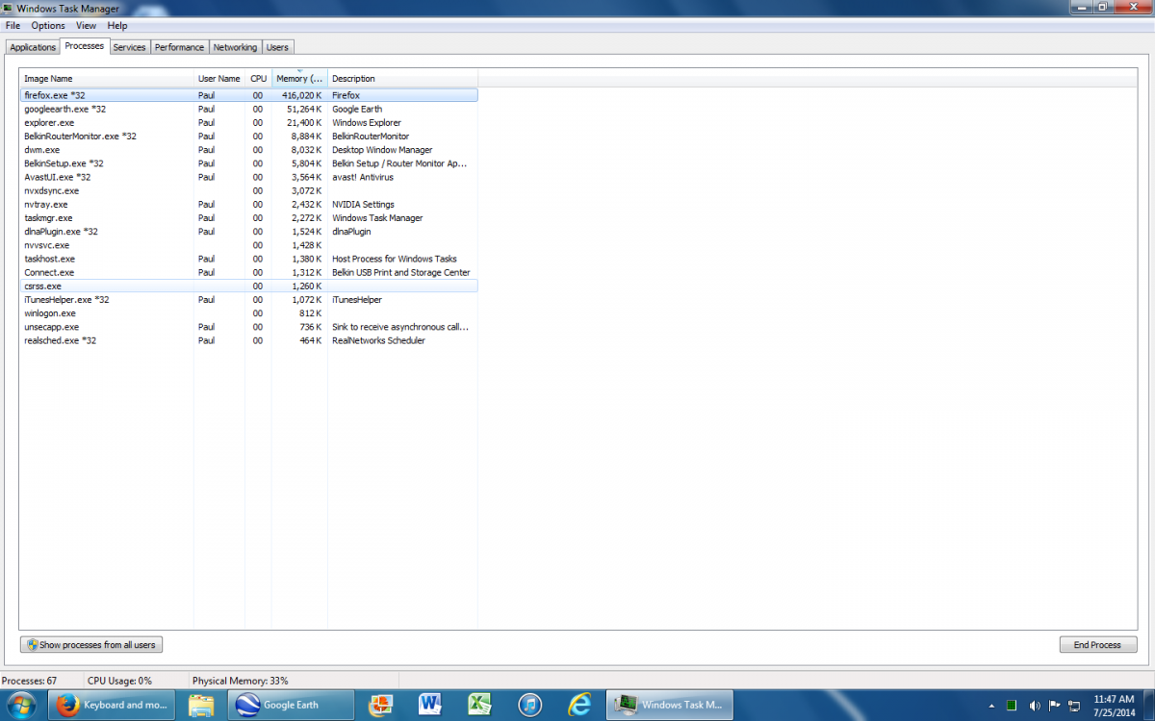Select BelkinRouterMonitor.exe *32 process
Image resolution: width=1155 pixels, height=721 pixels.
(x=248, y=137)
